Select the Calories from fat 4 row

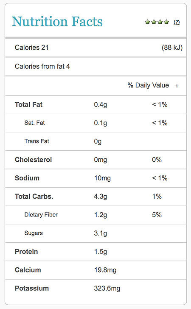point(96,66)
